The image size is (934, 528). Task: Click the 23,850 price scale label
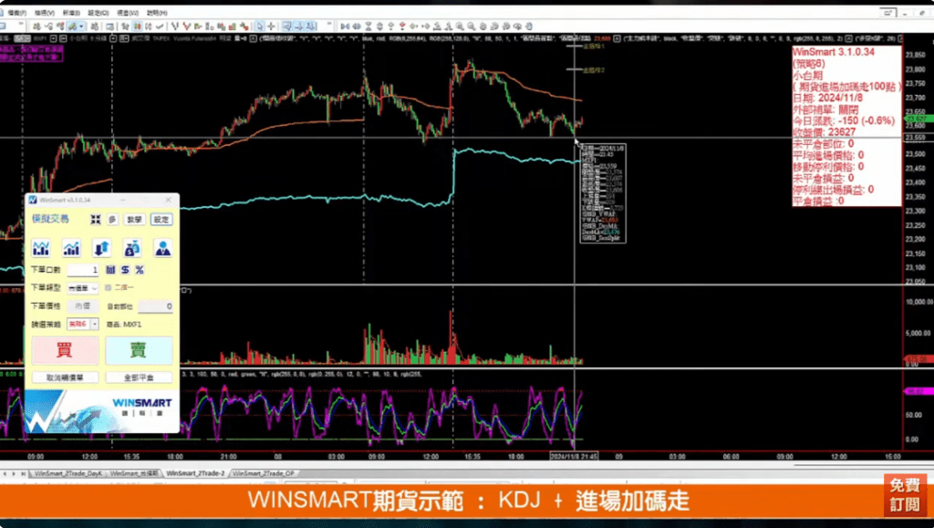(916, 56)
